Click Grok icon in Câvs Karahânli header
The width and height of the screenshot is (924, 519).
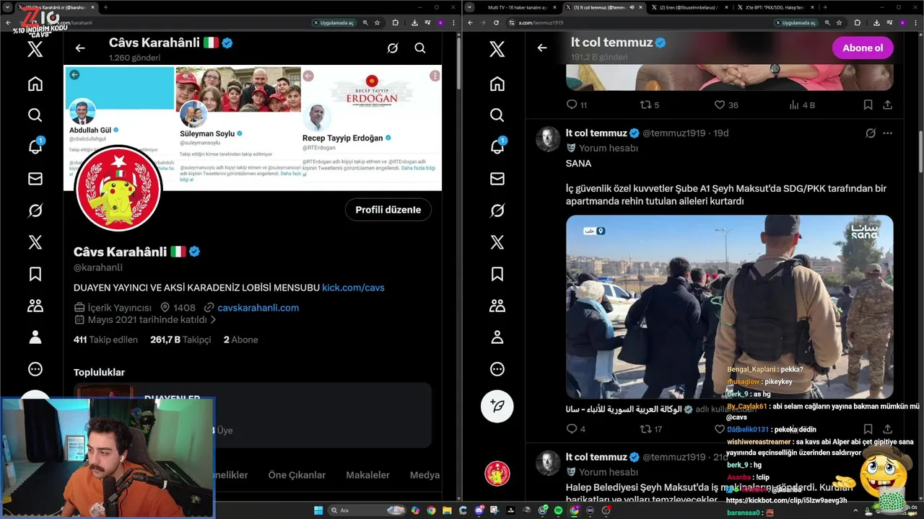[392, 48]
